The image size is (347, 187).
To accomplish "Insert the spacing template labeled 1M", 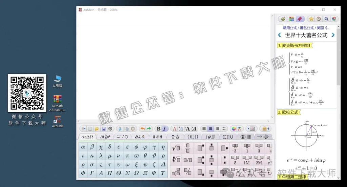I will [247, 160].
